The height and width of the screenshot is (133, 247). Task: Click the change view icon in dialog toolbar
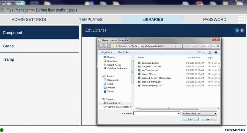[x=199, y=52]
